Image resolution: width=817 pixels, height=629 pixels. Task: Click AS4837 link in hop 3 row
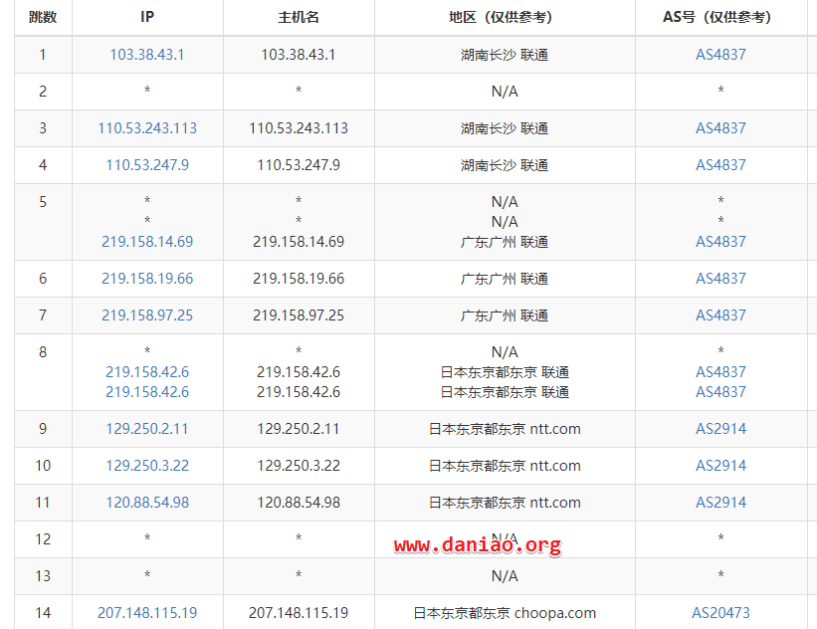tap(720, 128)
